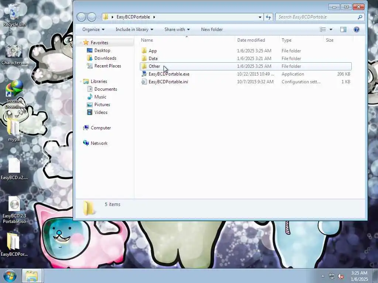The image size is (378, 283).
Task: Select EasyBCD 2.3 Portable.iso on desktop
Action: (14, 210)
